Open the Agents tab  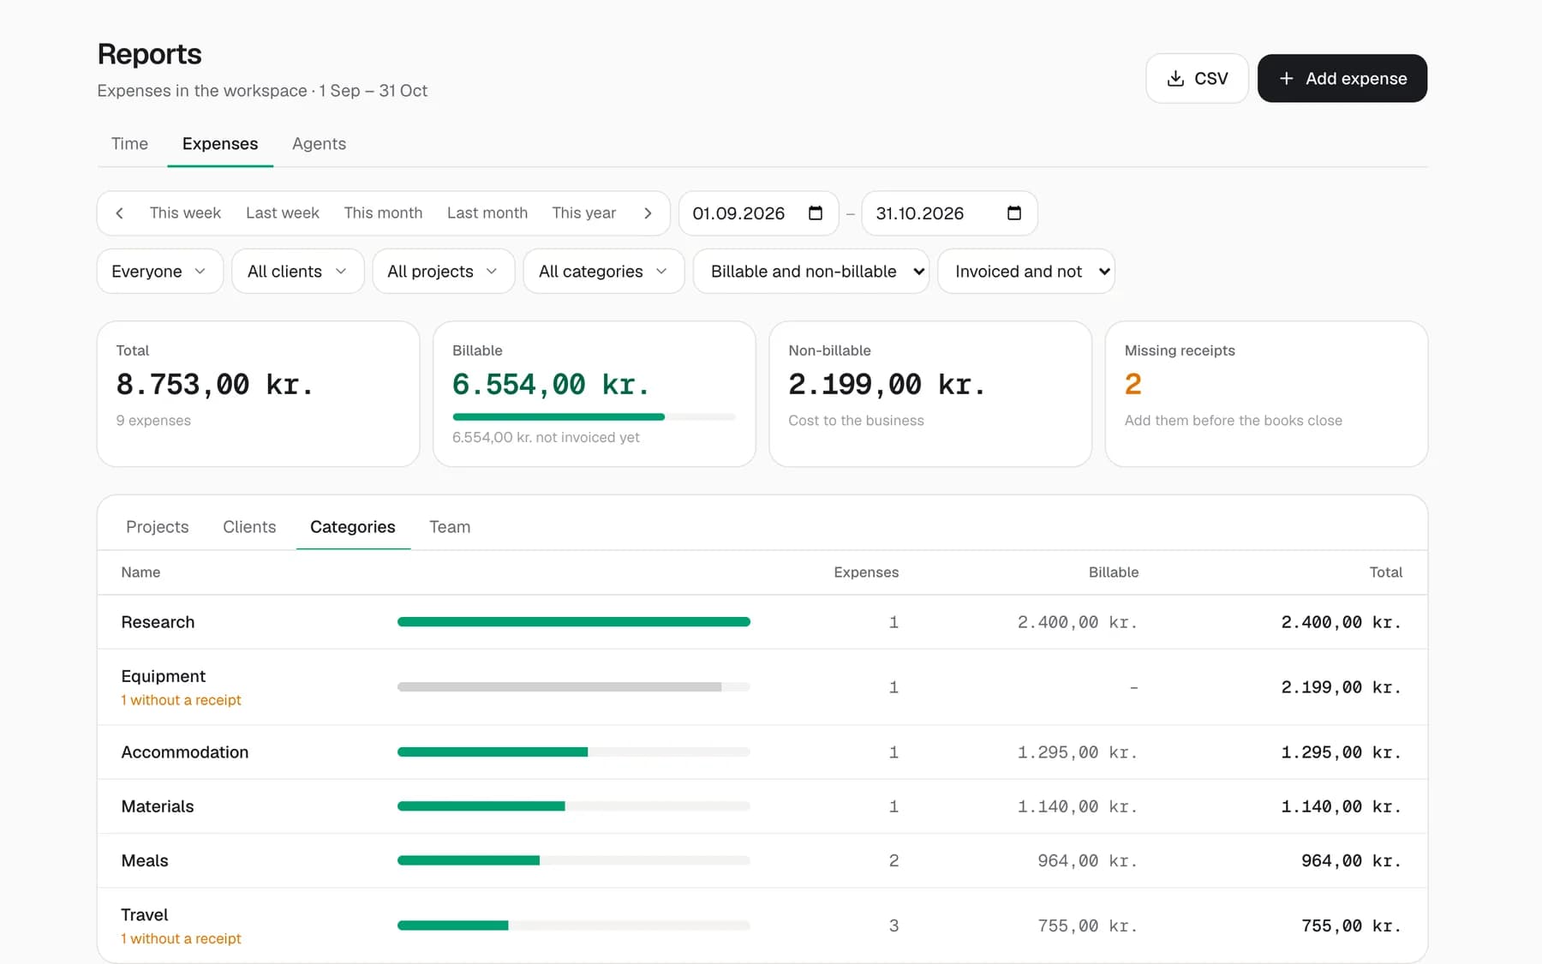click(319, 144)
